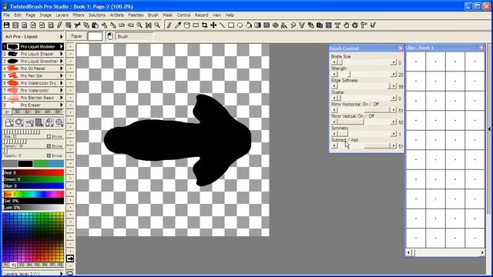The width and height of the screenshot is (493, 277).
Task: Click the Paste clipboard icon
Action: [95, 25]
